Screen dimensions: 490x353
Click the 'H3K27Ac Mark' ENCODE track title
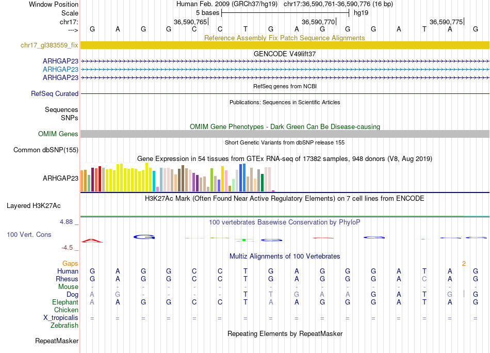[x=285, y=199]
